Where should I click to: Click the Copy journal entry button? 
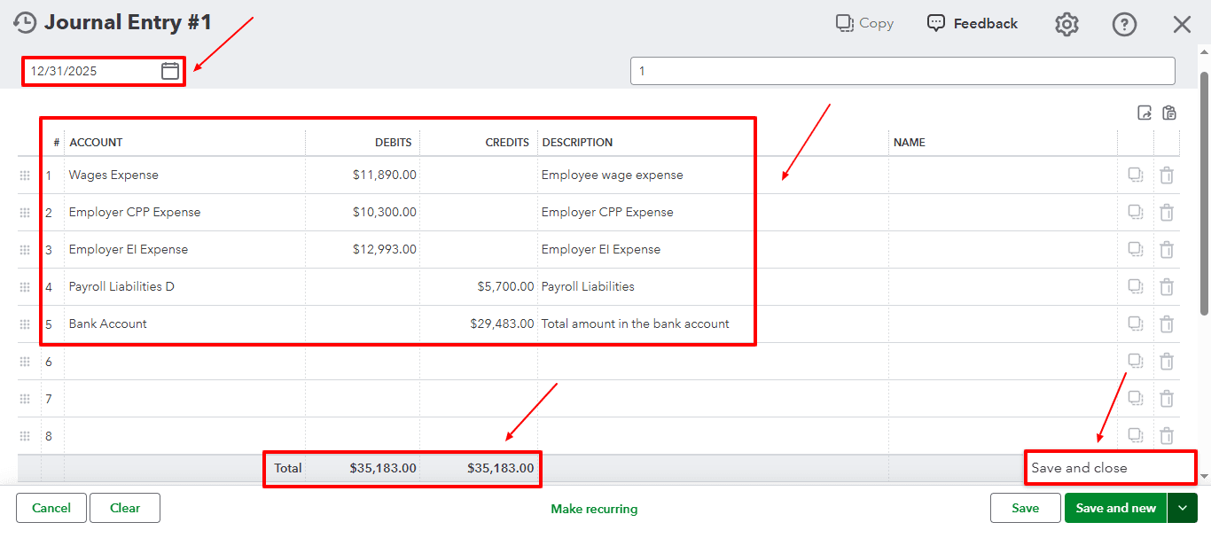[x=864, y=23]
